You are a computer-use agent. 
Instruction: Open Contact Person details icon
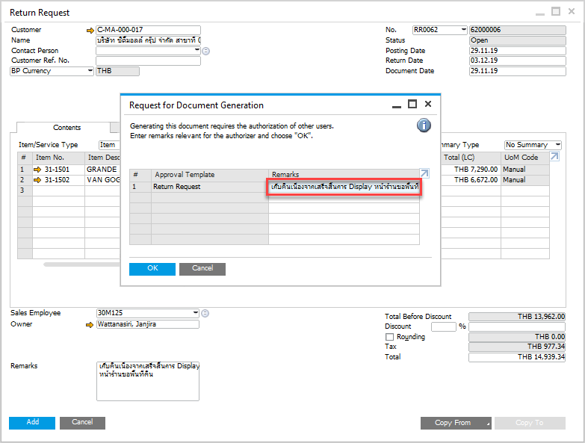[x=205, y=51]
